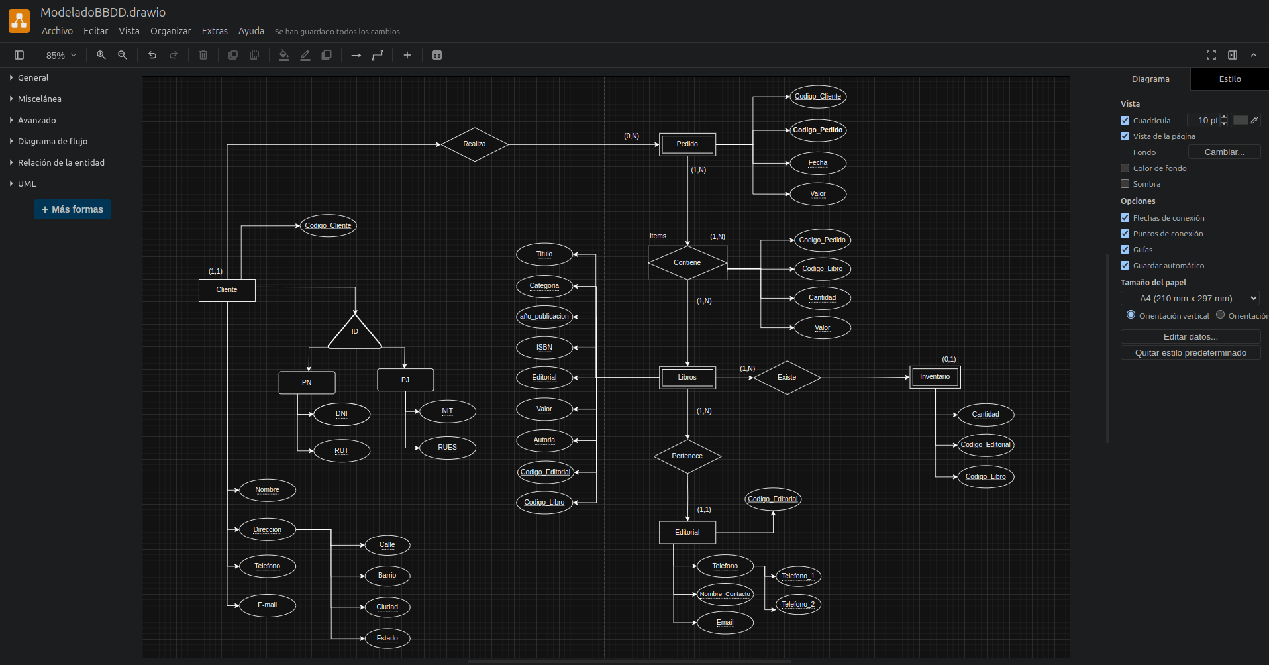The width and height of the screenshot is (1269, 665).
Task: Toggle the format panel icon
Action: click(1233, 55)
